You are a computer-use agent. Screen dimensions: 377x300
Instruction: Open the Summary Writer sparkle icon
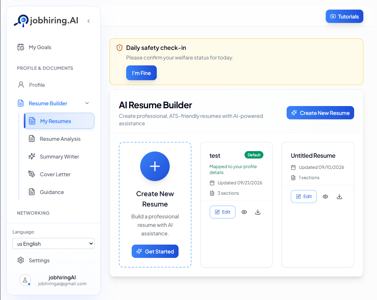point(32,157)
